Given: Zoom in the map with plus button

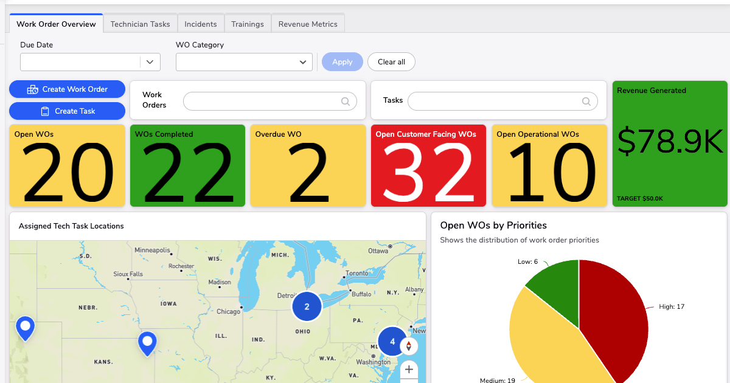Looking at the screenshot, I should pos(409,369).
